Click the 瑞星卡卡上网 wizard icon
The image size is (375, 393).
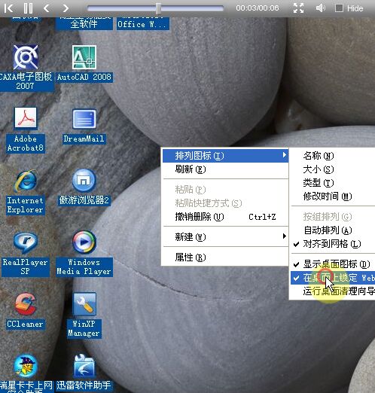pyautogui.click(x=26, y=366)
